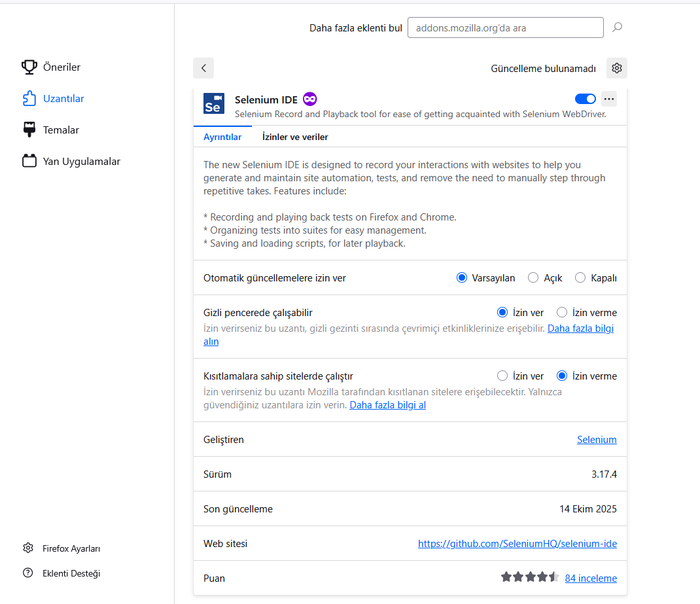This screenshot has height=604, width=700.
Task: Go back with the left chevron button
Action: point(203,68)
